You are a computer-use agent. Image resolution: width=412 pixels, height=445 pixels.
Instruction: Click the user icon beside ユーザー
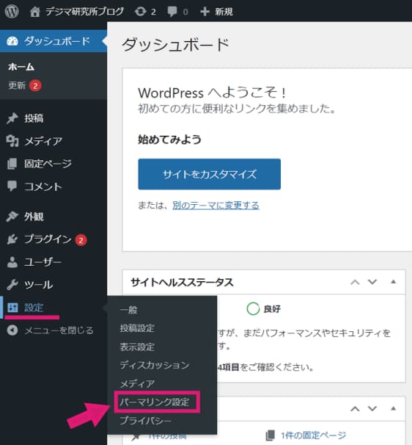coord(12,262)
